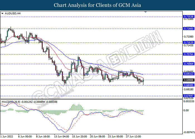
Task: Select the 0.68485 price level label
Action: pos(189,85)
